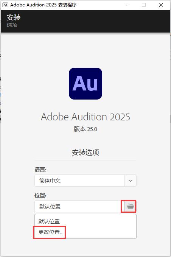This screenshot has width=171, height=257.
Task: Click the Adobe Audition 2025 product title
Action: 85,117
